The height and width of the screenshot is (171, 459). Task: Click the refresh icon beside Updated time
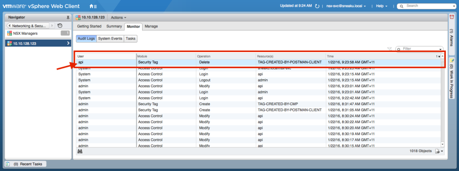click(x=317, y=6)
